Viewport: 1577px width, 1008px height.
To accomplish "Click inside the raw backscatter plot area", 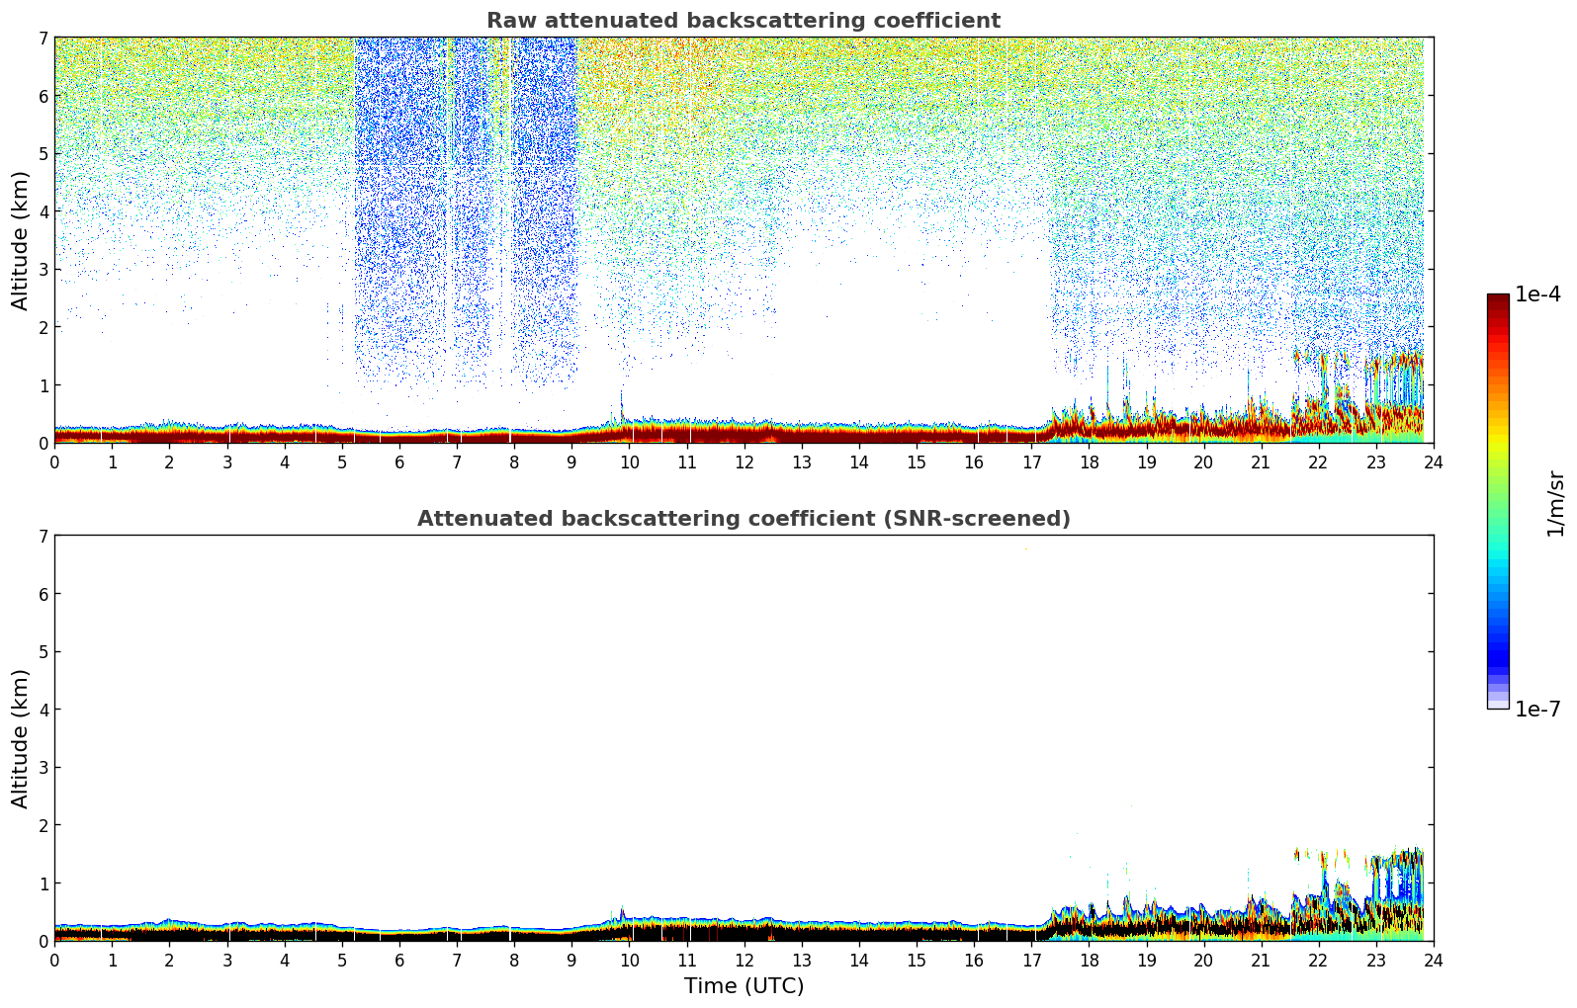I will click(x=744, y=240).
